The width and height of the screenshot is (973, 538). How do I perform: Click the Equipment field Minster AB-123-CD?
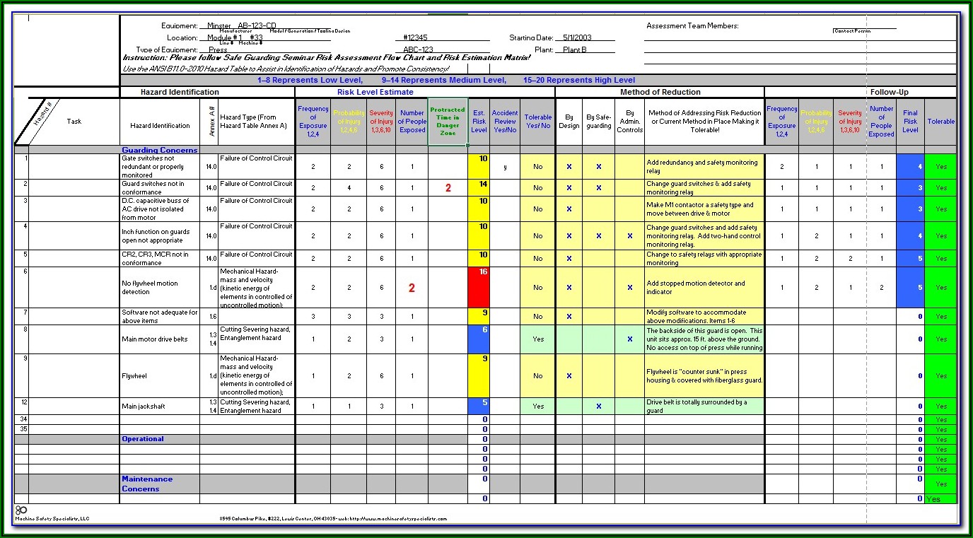tap(242, 26)
